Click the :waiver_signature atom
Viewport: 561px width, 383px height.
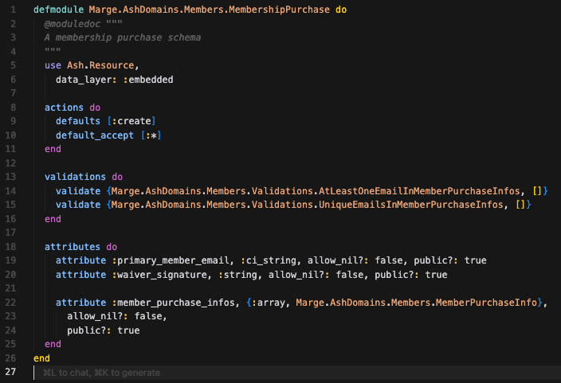[153, 275]
